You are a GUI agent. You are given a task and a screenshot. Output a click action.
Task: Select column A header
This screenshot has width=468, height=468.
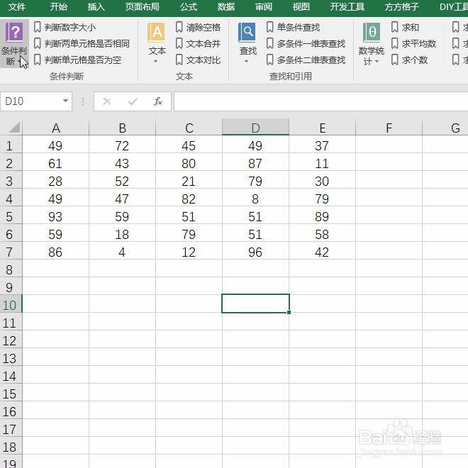56,128
